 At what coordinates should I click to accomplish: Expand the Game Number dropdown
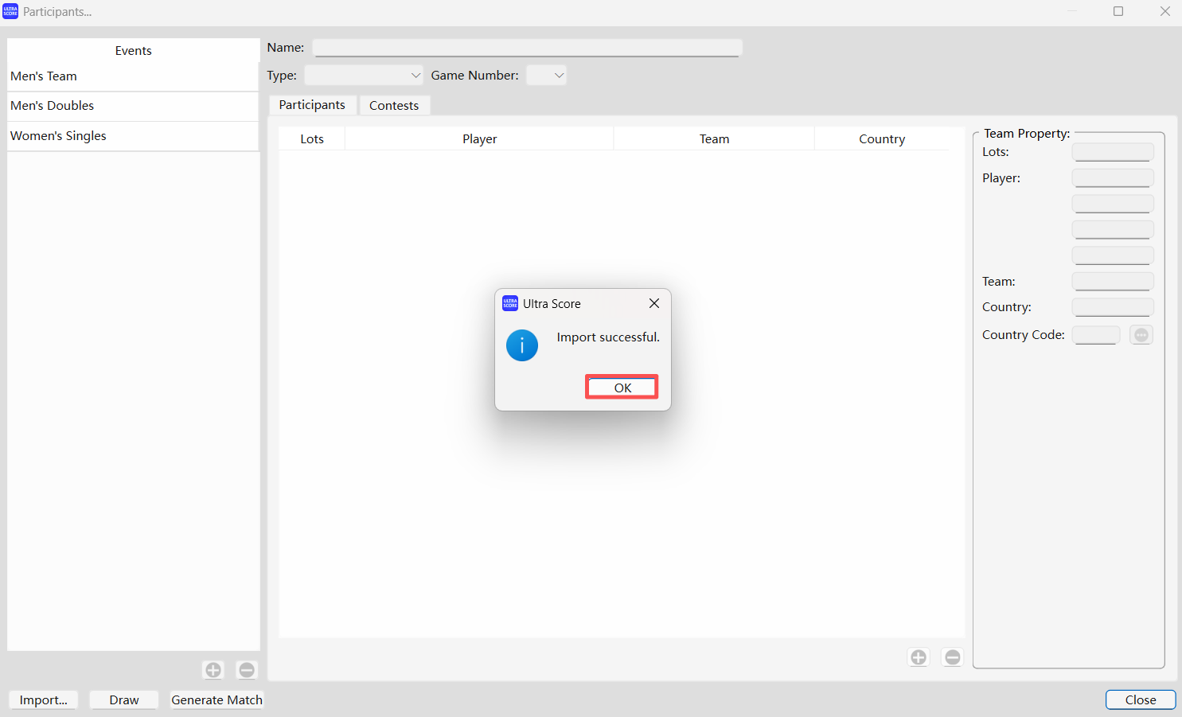click(547, 76)
